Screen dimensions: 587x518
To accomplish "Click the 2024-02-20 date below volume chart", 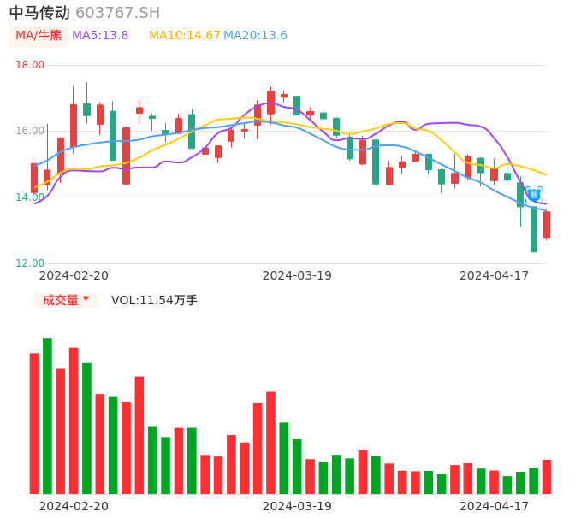I will coord(74,506).
